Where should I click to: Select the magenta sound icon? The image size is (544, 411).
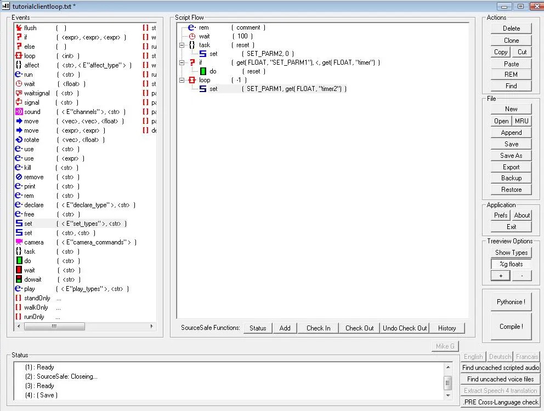pos(19,112)
